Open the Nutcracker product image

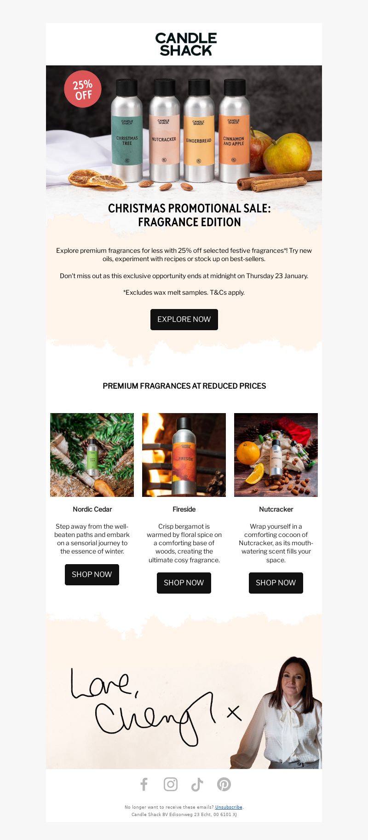point(276,455)
